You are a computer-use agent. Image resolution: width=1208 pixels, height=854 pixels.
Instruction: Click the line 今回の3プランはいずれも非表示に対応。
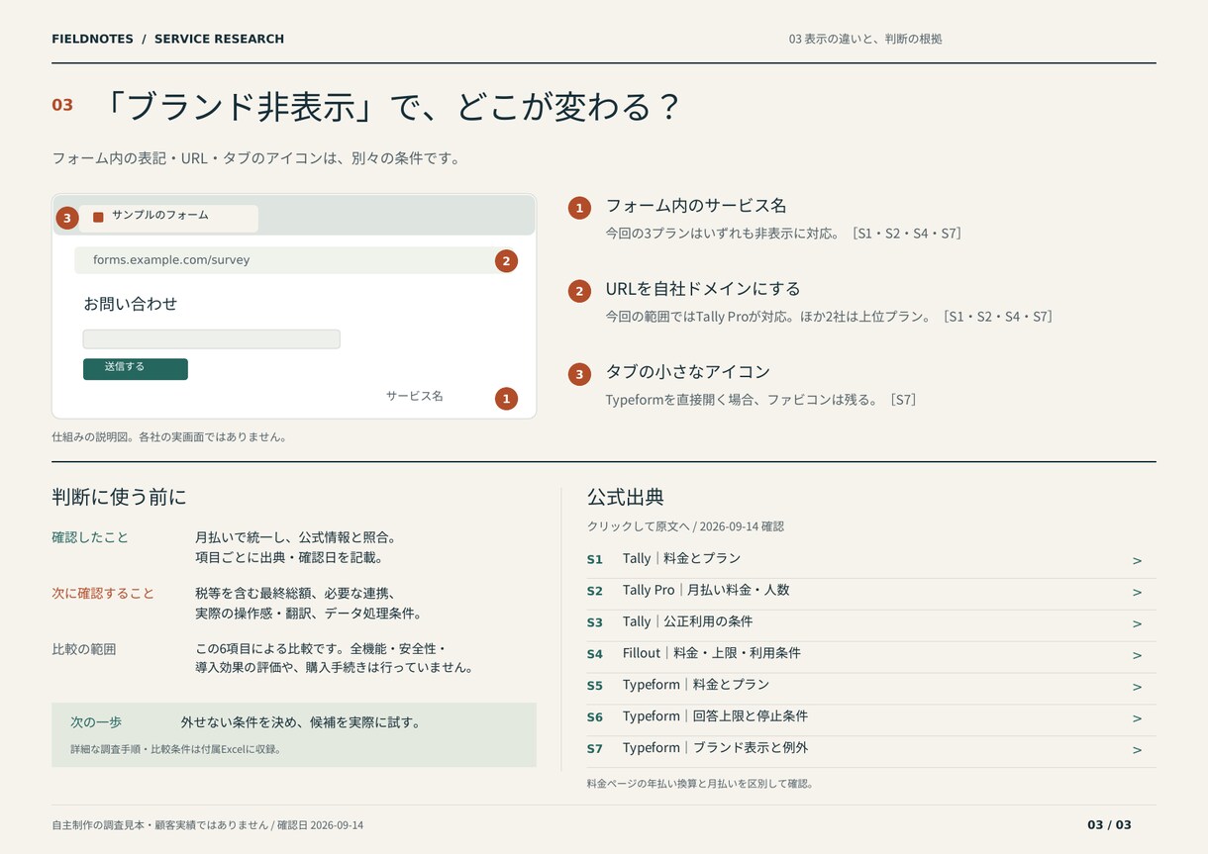(x=724, y=234)
